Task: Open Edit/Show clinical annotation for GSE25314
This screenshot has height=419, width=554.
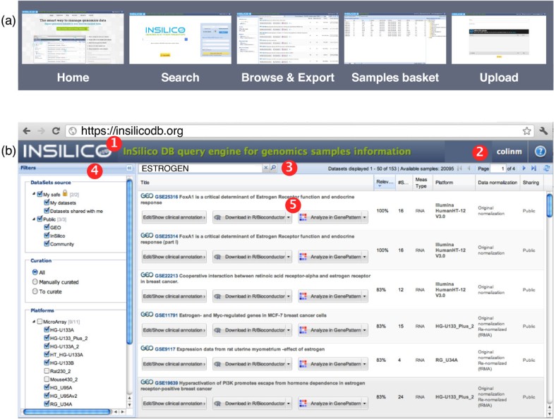Action: 174,257
